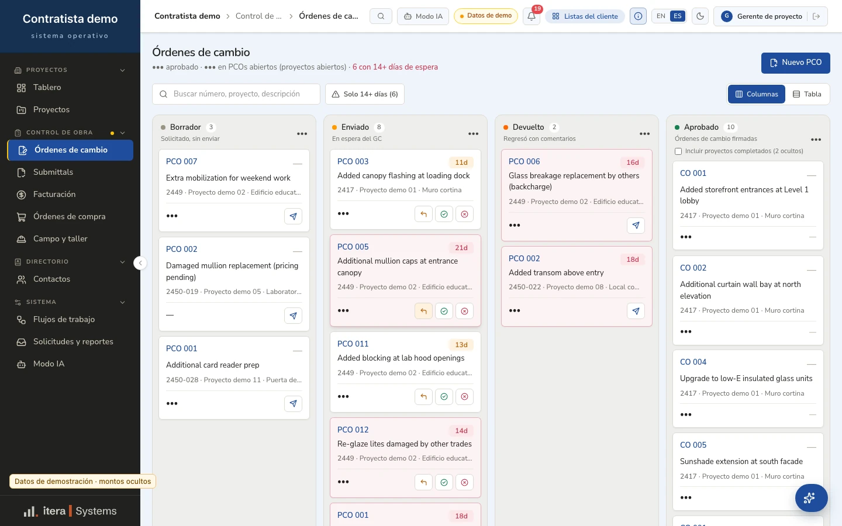Toggle Modo IA in the top bar
This screenshot has width=842, height=526.
(x=423, y=16)
